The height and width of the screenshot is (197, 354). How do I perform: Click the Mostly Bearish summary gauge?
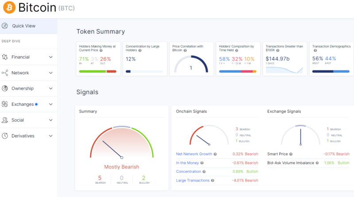[x=122, y=143]
